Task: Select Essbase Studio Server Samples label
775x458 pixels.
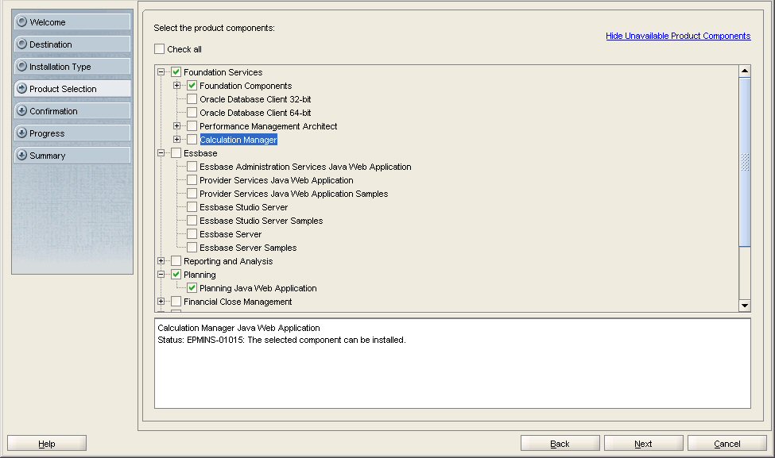Action: tap(261, 221)
